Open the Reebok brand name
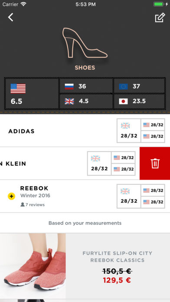 coord(34,188)
